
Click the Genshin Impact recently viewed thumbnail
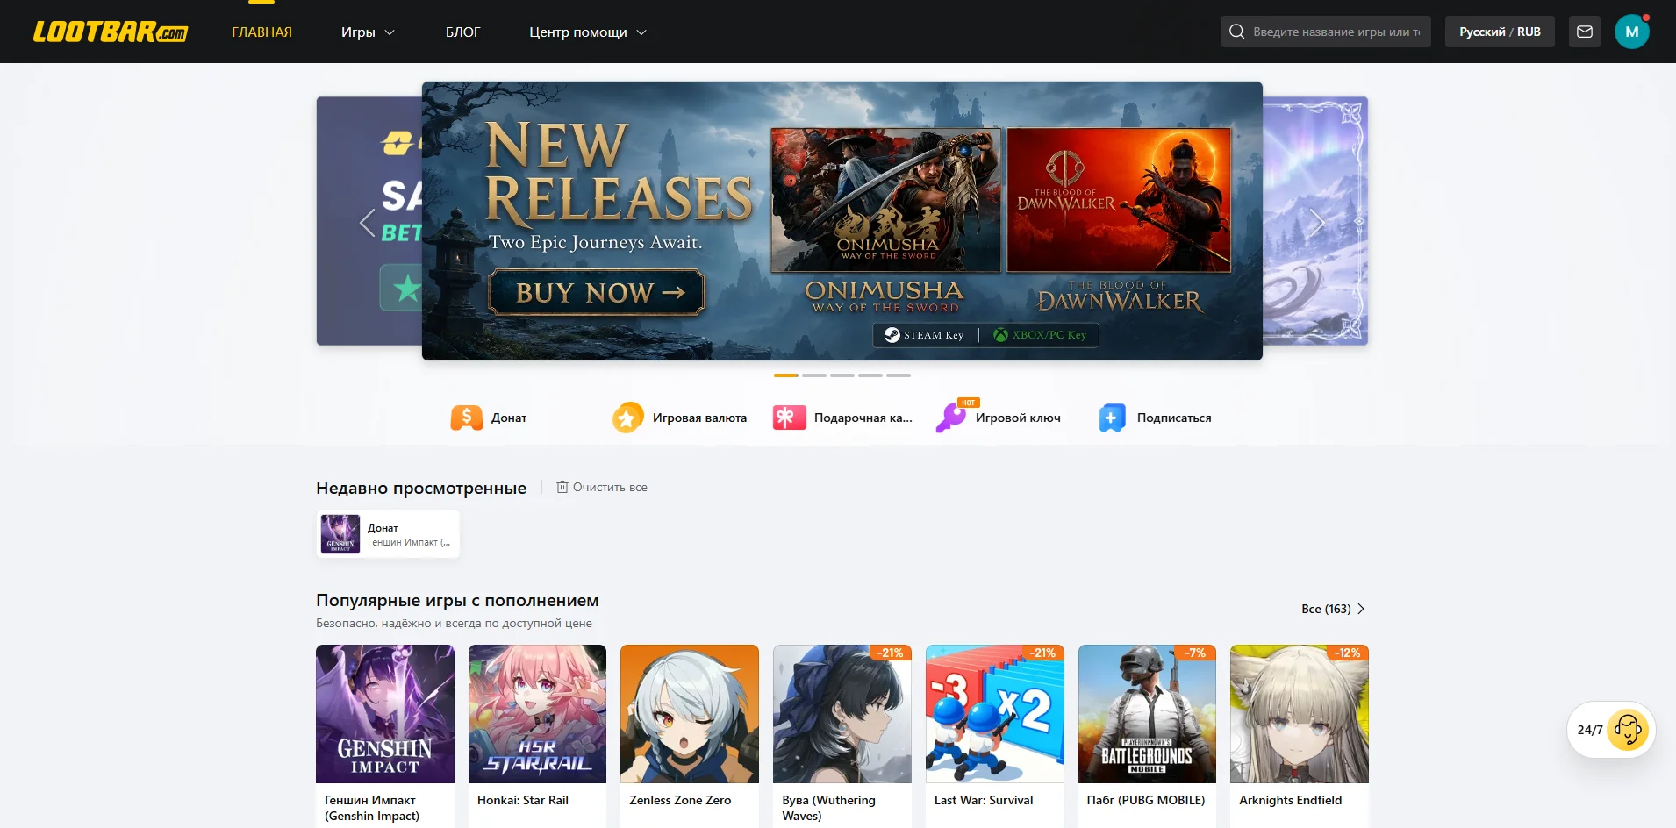(340, 534)
